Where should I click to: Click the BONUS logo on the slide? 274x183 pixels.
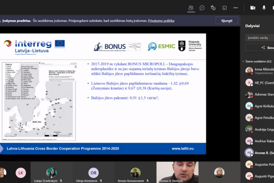(110, 47)
